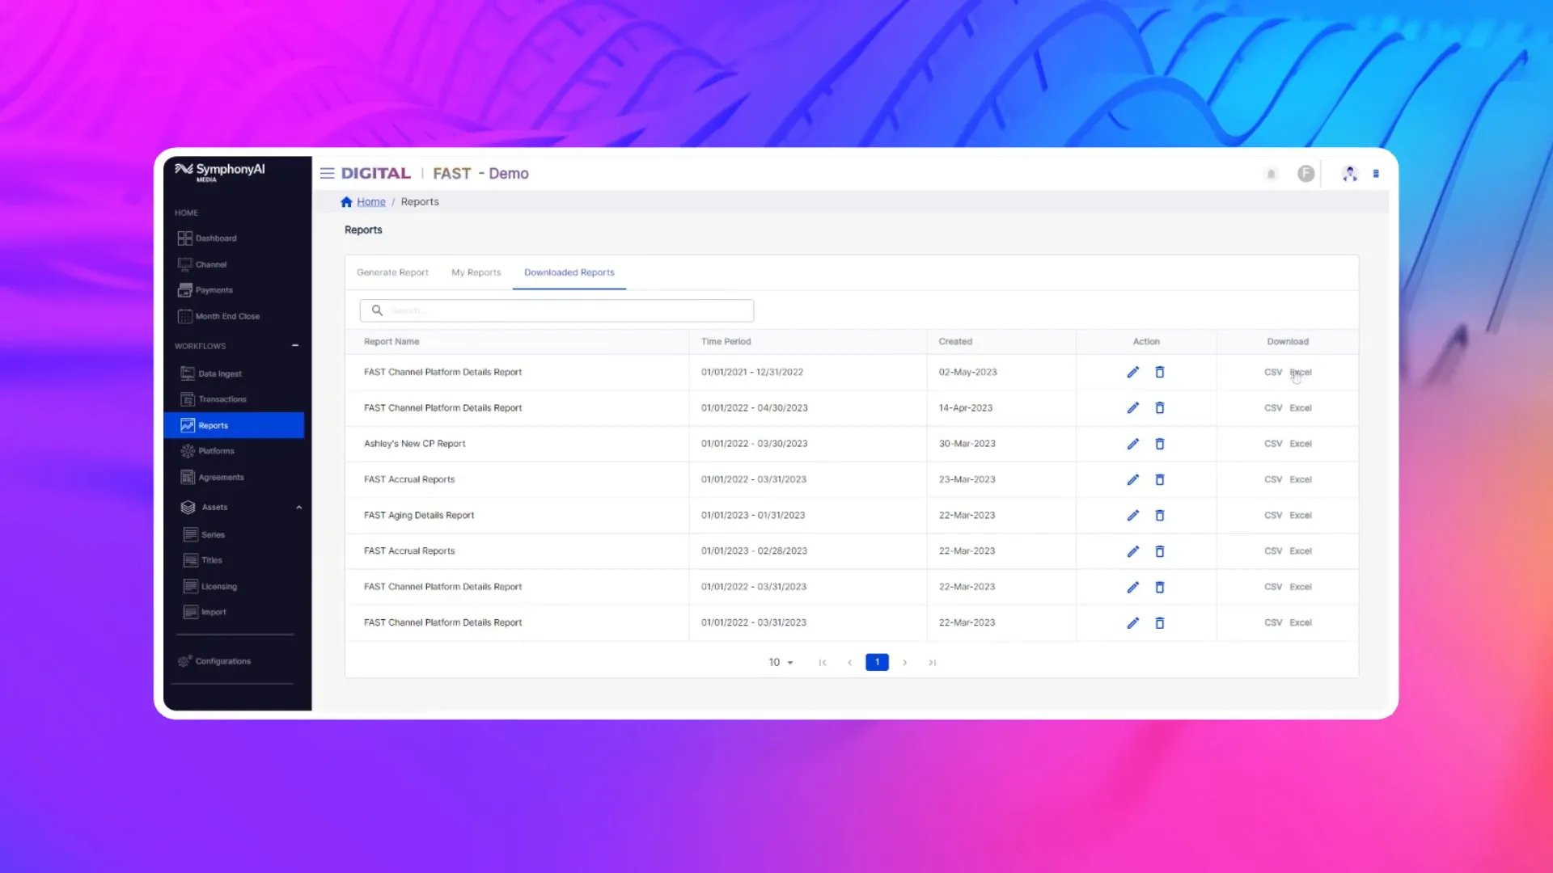Go to the previous page arrow
The image size is (1553, 873).
pyautogui.click(x=849, y=663)
